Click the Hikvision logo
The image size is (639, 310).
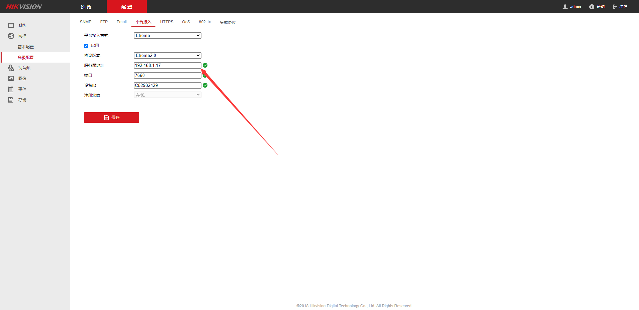point(24,7)
